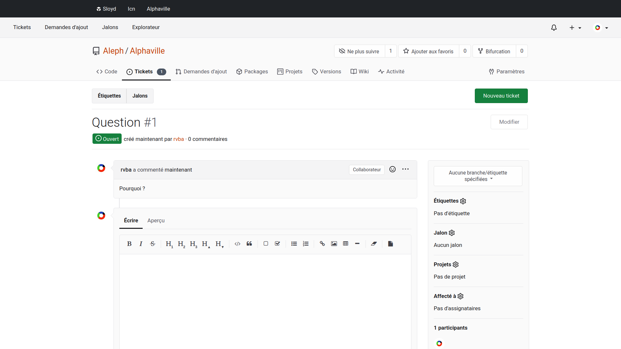The image size is (621, 349).
Task: Add an unchecked checkbox item in editor
Action: 266,244
